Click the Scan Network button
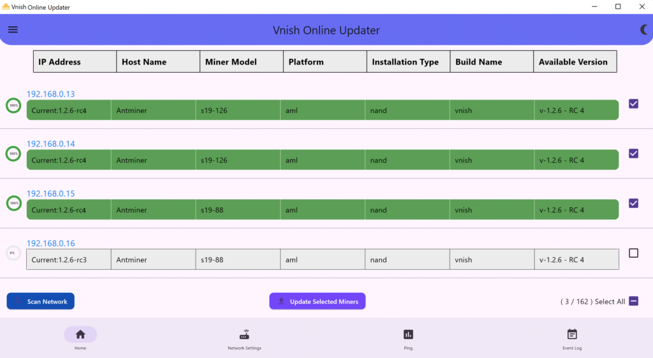The width and height of the screenshot is (653, 358). click(x=40, y=301)
